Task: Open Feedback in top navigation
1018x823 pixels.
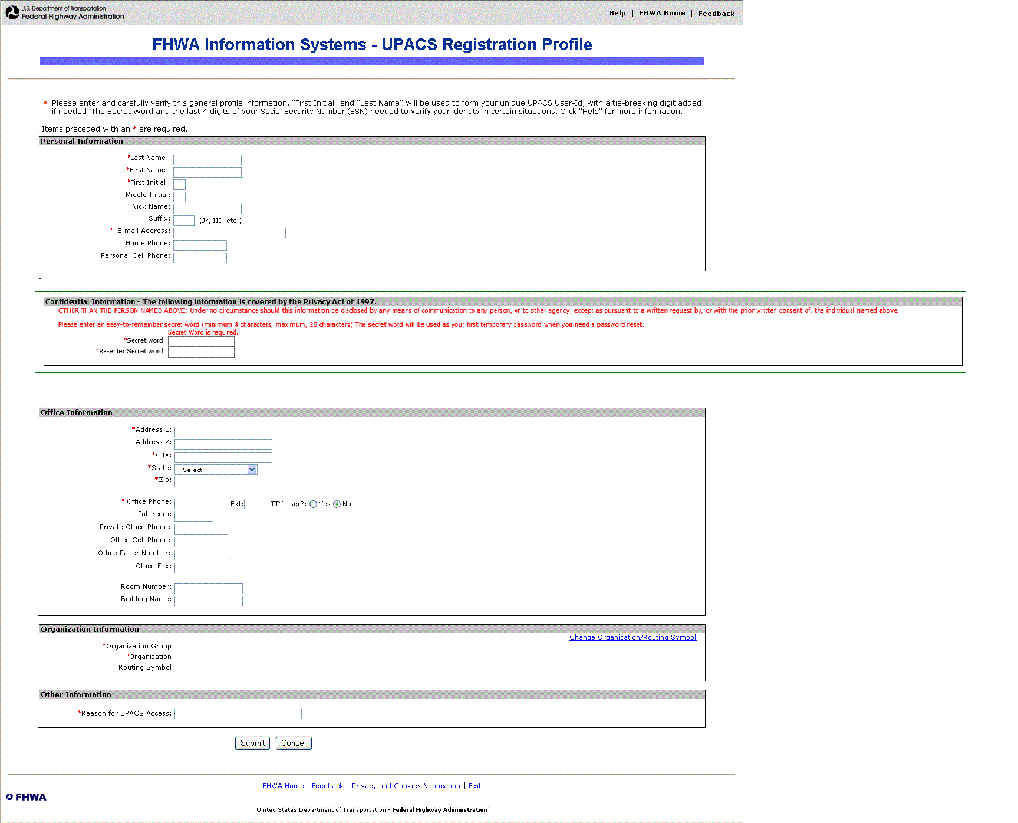Action: tap(716, 14)
